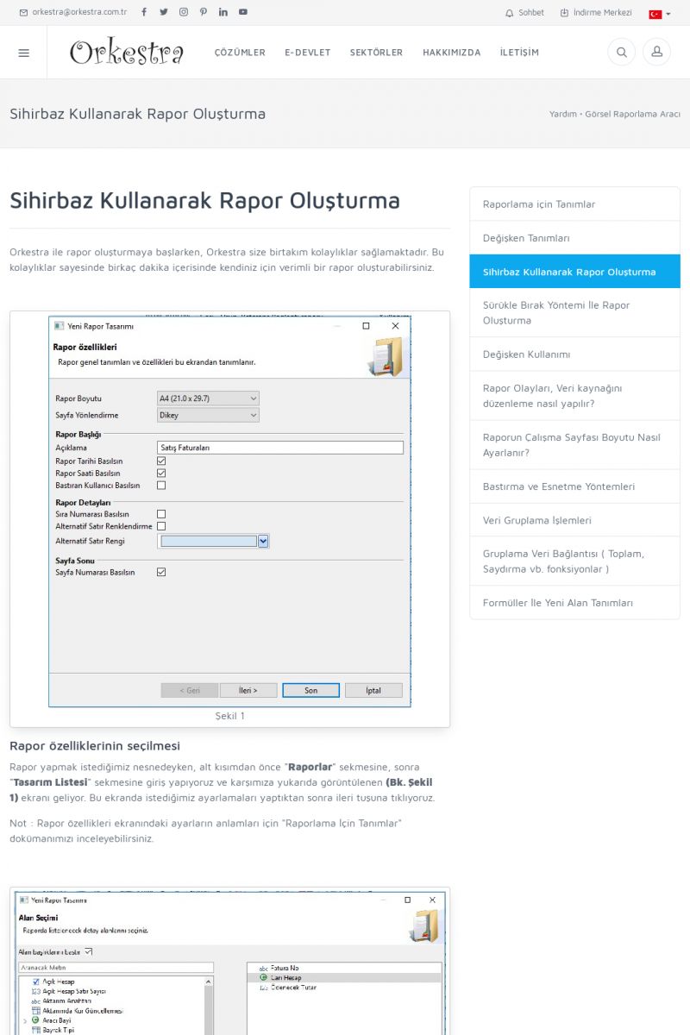Open the Rapor Boyutu dropdown
The image size is (690, 1035).
[x=208, y=398]
